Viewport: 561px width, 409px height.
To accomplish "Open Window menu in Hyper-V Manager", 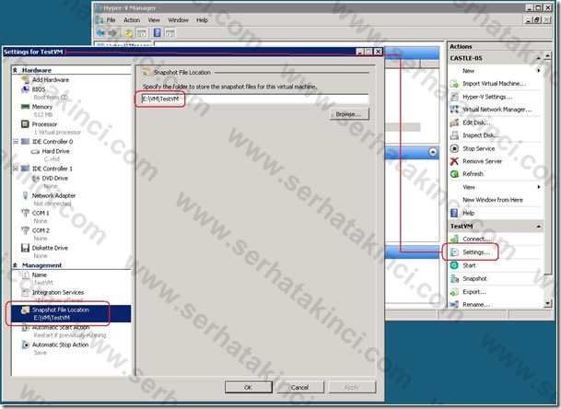I will [178, 20].
